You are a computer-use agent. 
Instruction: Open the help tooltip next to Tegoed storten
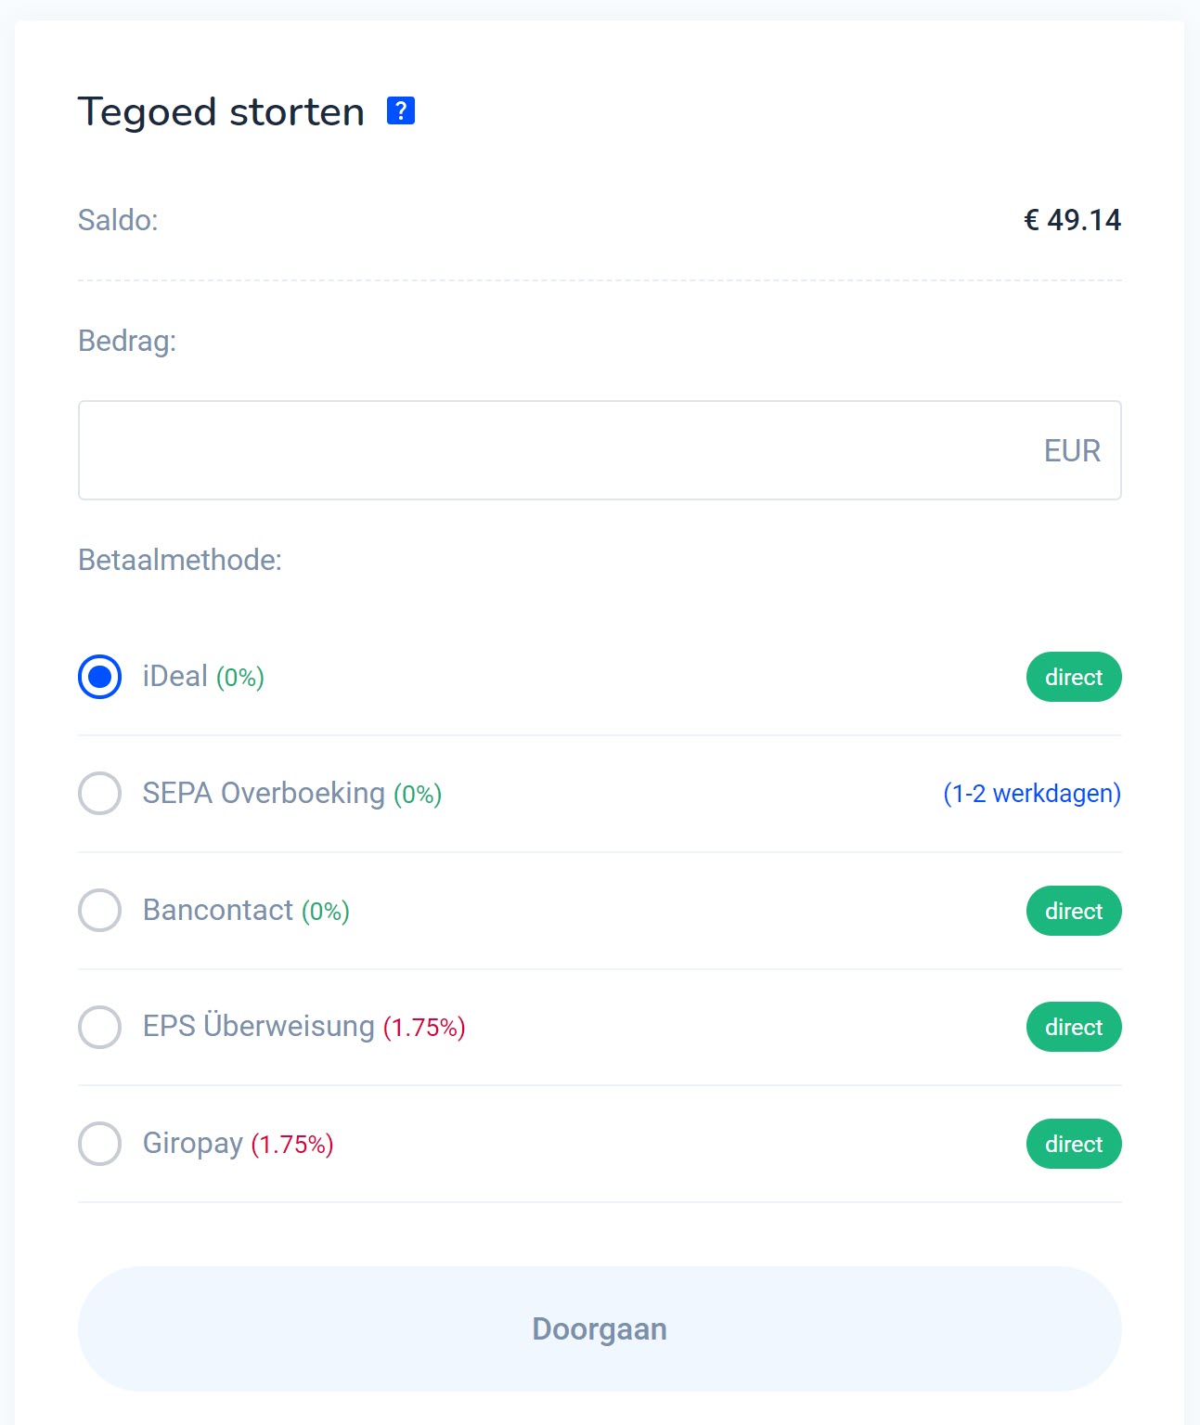click(x=400, y=111)
